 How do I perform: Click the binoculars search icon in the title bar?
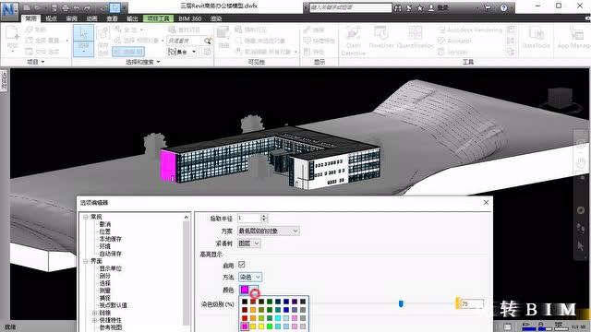pos(398,8)
